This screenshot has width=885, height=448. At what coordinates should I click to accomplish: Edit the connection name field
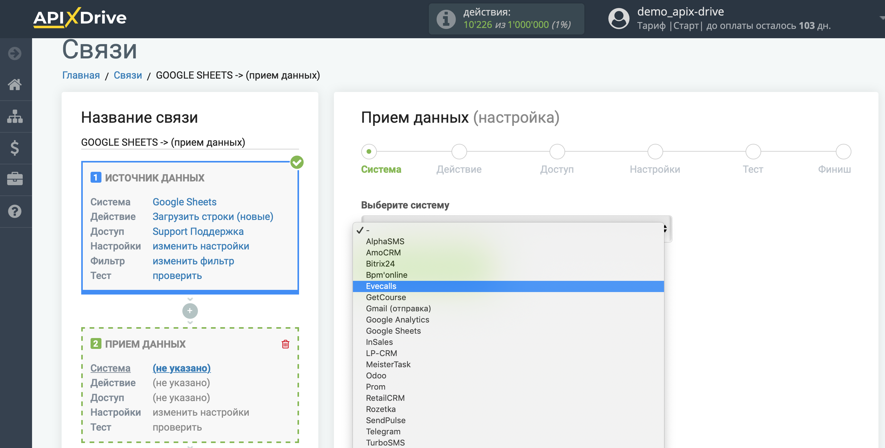coord(190,142)
